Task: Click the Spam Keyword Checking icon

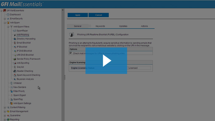Action: tap(15, 75)
